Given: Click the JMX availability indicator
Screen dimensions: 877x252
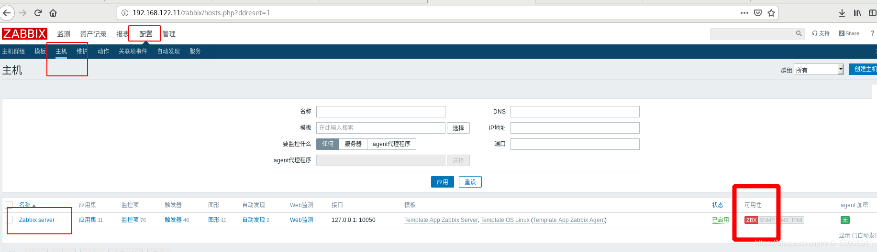Looking at the screenshot, I should click(783, 220).
